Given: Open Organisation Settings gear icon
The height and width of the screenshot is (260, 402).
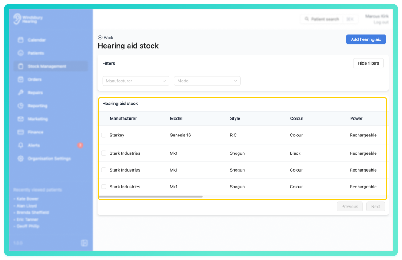Looking at the screenshot, I should (21, 159).
